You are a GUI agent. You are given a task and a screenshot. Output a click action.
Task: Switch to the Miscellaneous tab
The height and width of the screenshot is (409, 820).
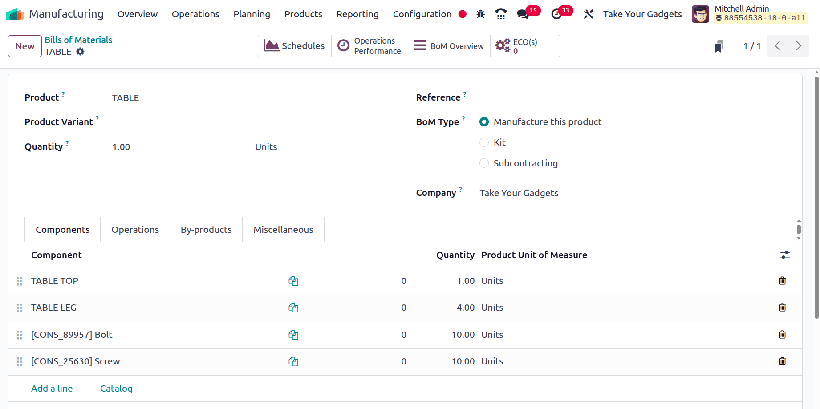(x=284, y=230)
